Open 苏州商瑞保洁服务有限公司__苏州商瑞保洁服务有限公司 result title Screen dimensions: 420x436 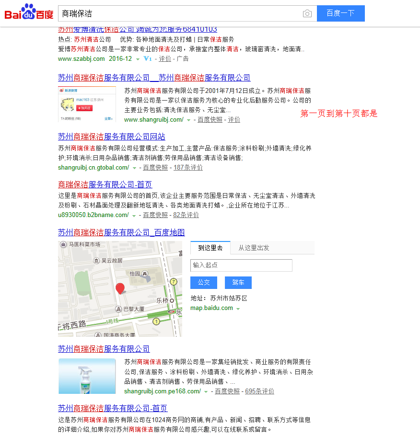pyautogui.click(x=154, y=78)
